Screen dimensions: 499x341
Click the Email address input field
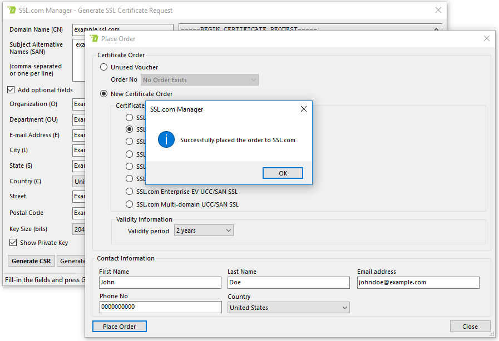point(418,283)
